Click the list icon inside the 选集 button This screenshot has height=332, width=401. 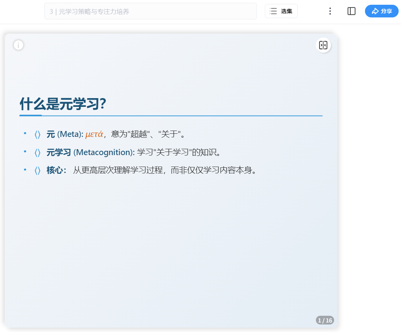click(x=274, y=11)
